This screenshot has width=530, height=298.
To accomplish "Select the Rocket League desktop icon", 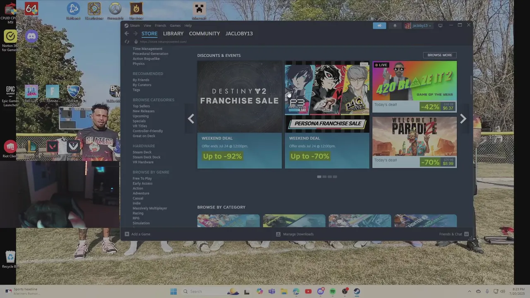I will click(73, 96).
